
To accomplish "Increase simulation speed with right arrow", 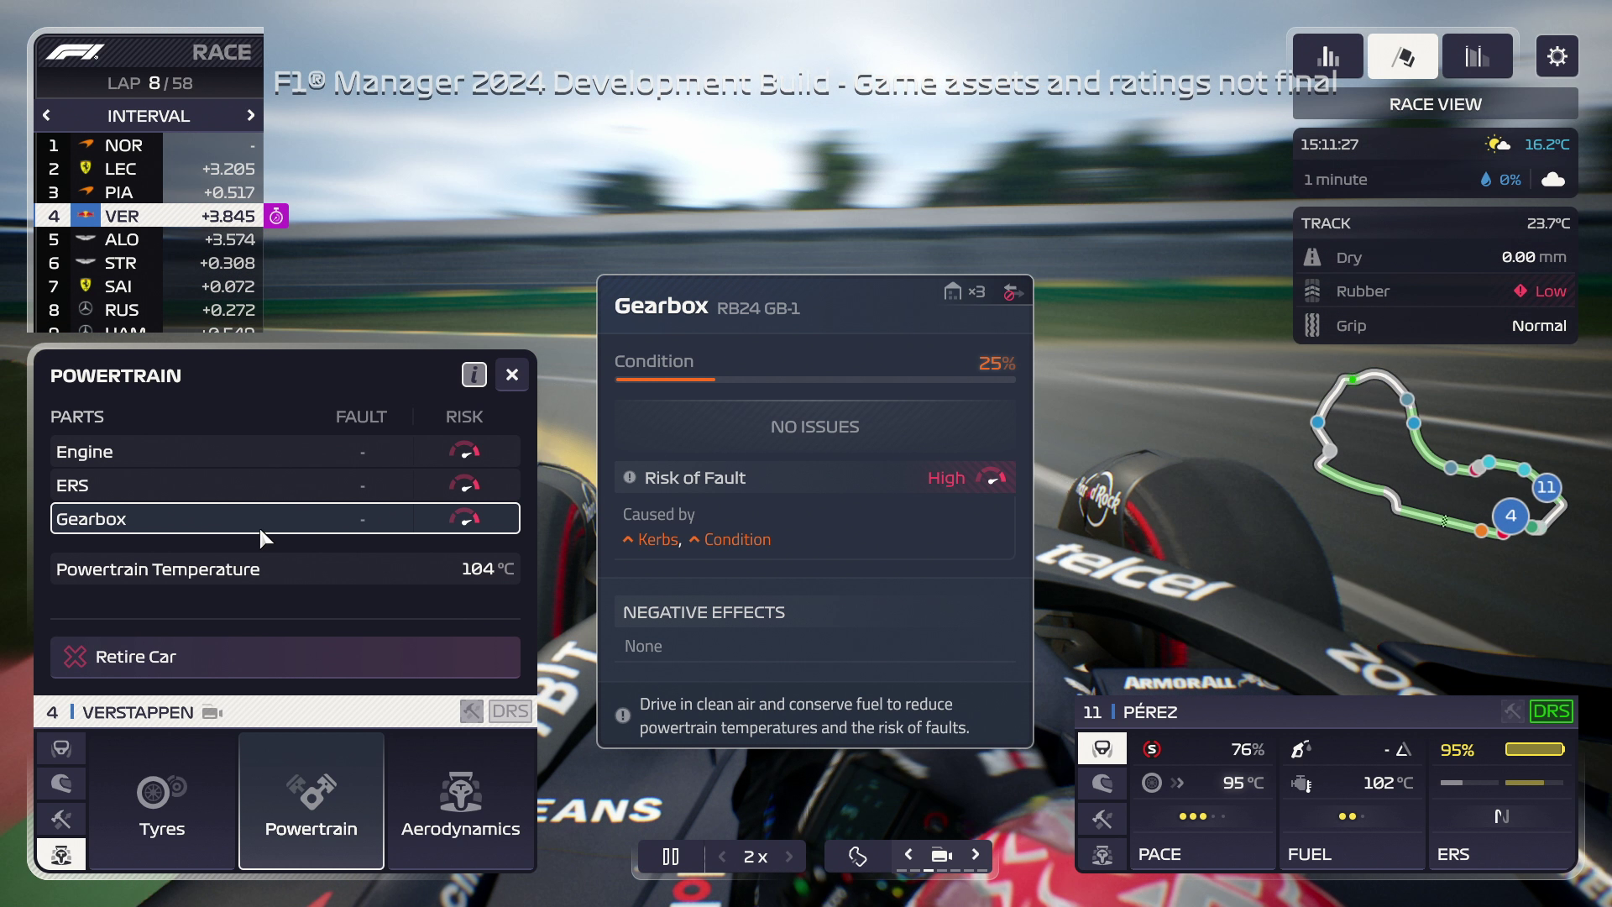I will [x=789, y=857].
